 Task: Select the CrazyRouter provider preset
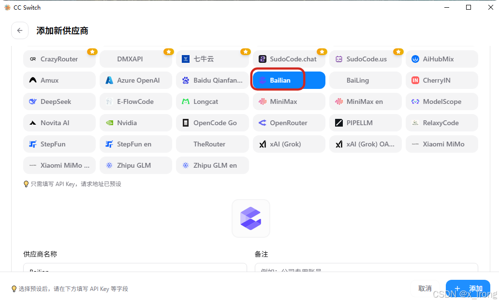[x=59, y=59]
